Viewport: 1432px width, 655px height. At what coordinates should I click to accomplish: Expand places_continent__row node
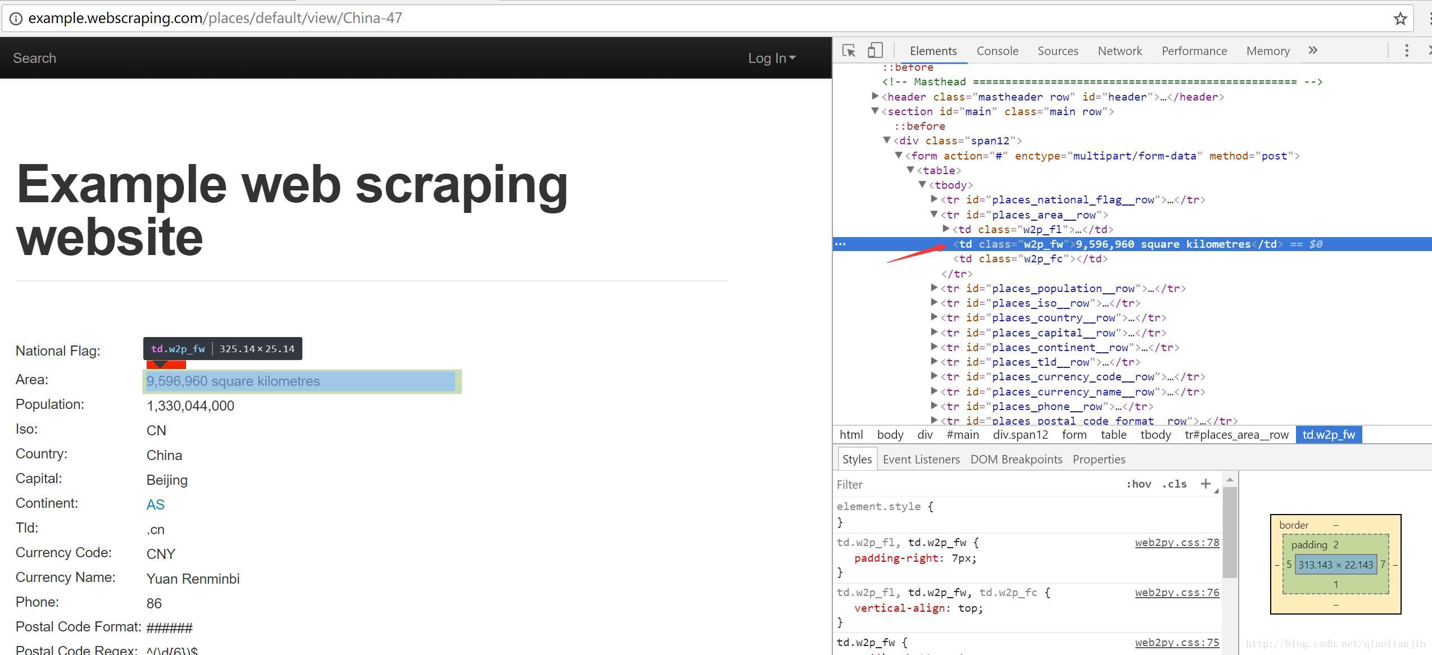click(x=934, y=347)
